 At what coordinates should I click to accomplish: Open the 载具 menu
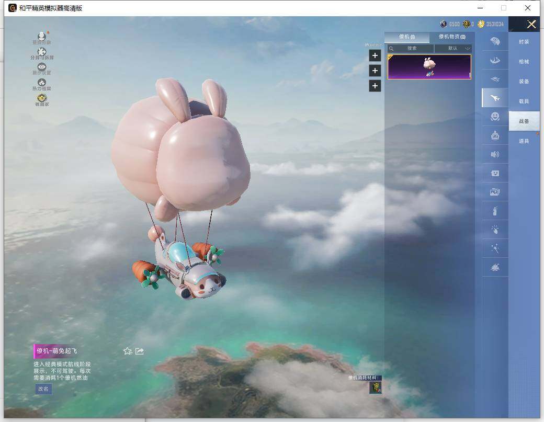[x=524, y=101]
